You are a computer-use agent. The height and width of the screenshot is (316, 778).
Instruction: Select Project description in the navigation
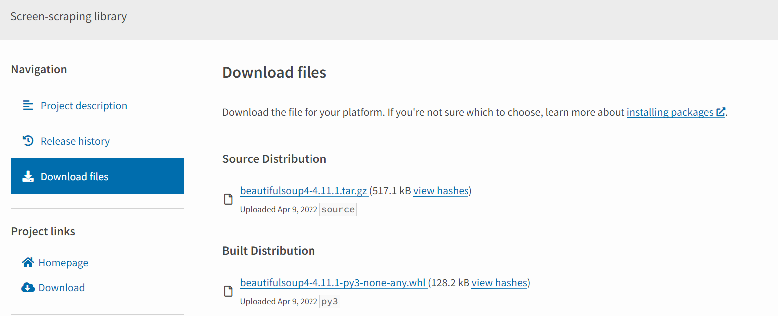click(x=83, y=105)
